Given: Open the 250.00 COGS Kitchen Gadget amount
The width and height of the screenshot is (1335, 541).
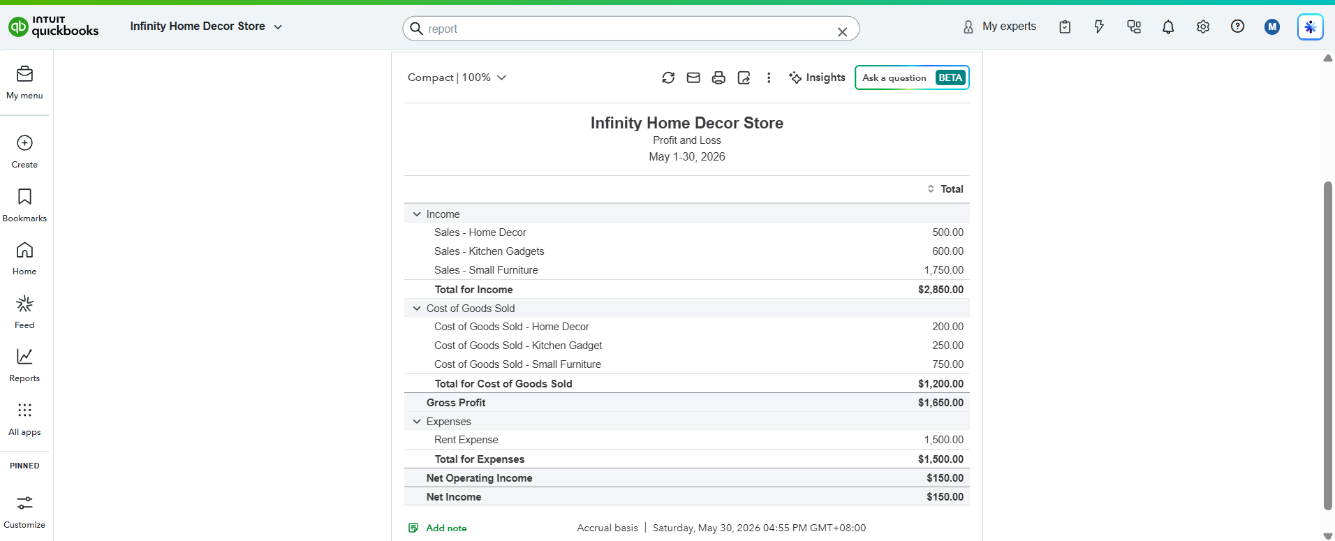Looking at the screenshot, I should click(947, 346).
